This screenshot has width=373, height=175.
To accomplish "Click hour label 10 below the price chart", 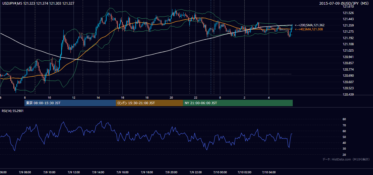I will point(49,97).
